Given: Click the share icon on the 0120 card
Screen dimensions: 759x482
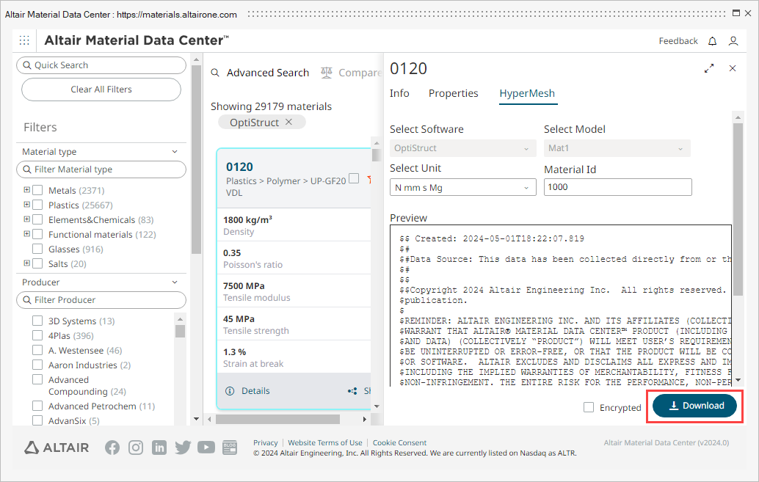Looking at the screenshot, I should [352, 391].
